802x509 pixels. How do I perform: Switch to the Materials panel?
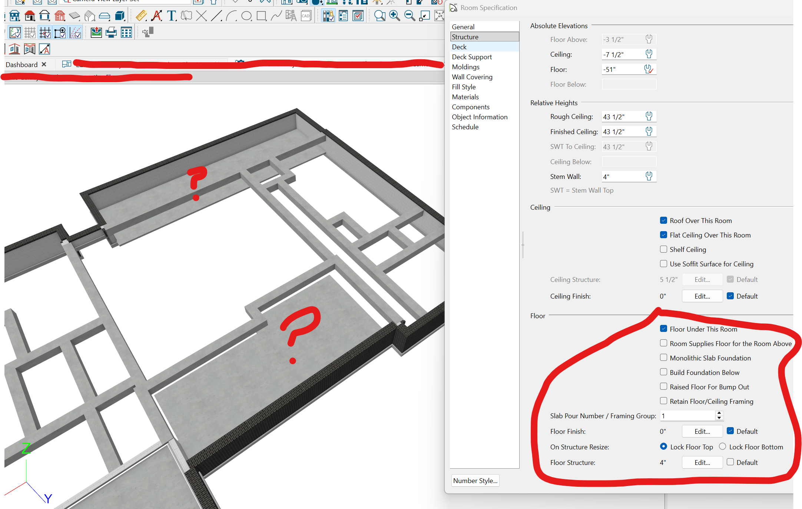click(465, 97)
